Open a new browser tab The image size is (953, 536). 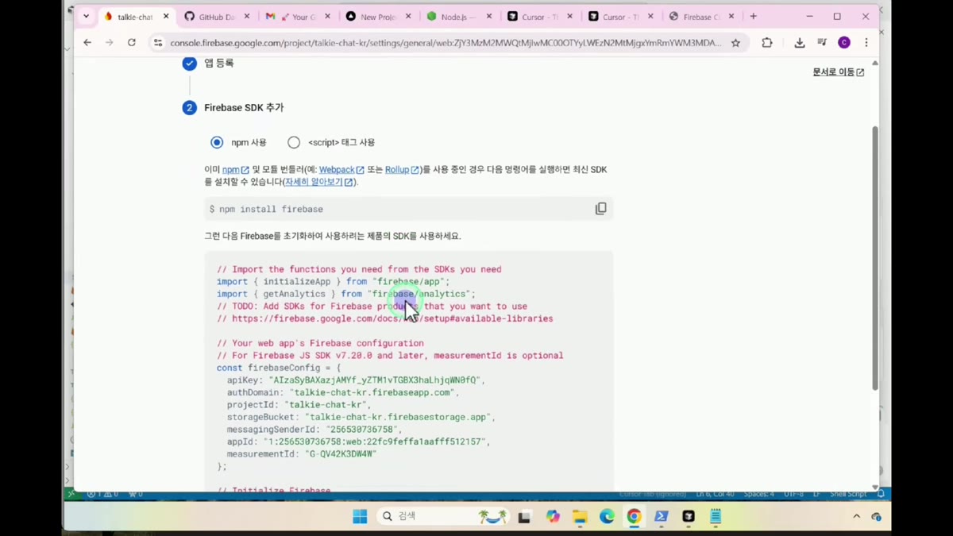[754, 17]
